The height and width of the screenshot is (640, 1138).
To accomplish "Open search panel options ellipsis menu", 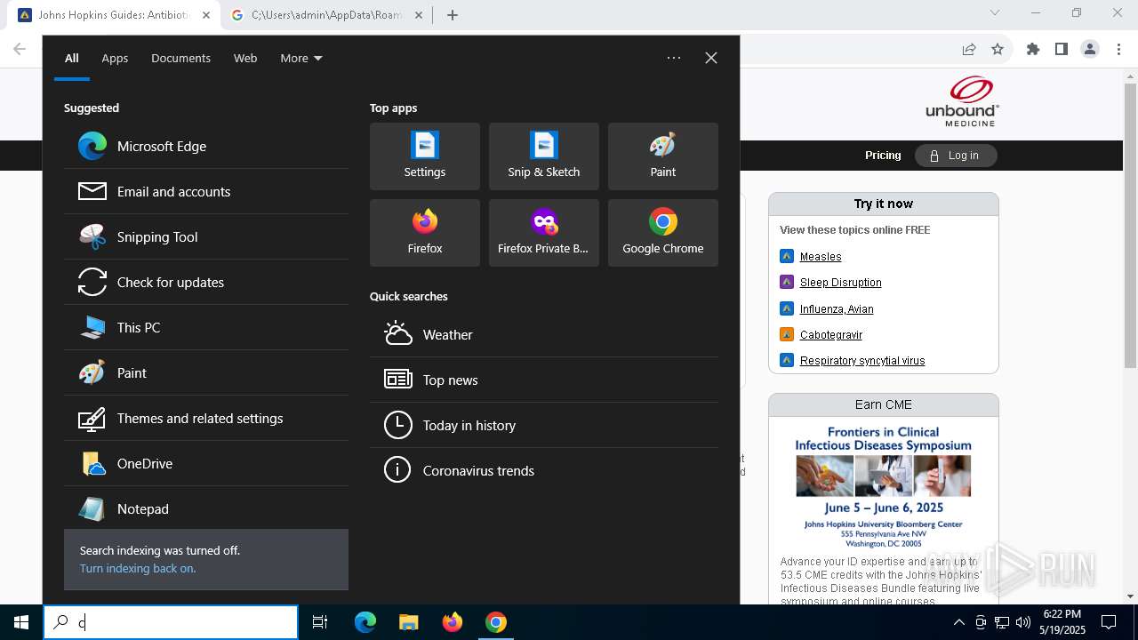I will pyautogui.click(x=674, y=58).
